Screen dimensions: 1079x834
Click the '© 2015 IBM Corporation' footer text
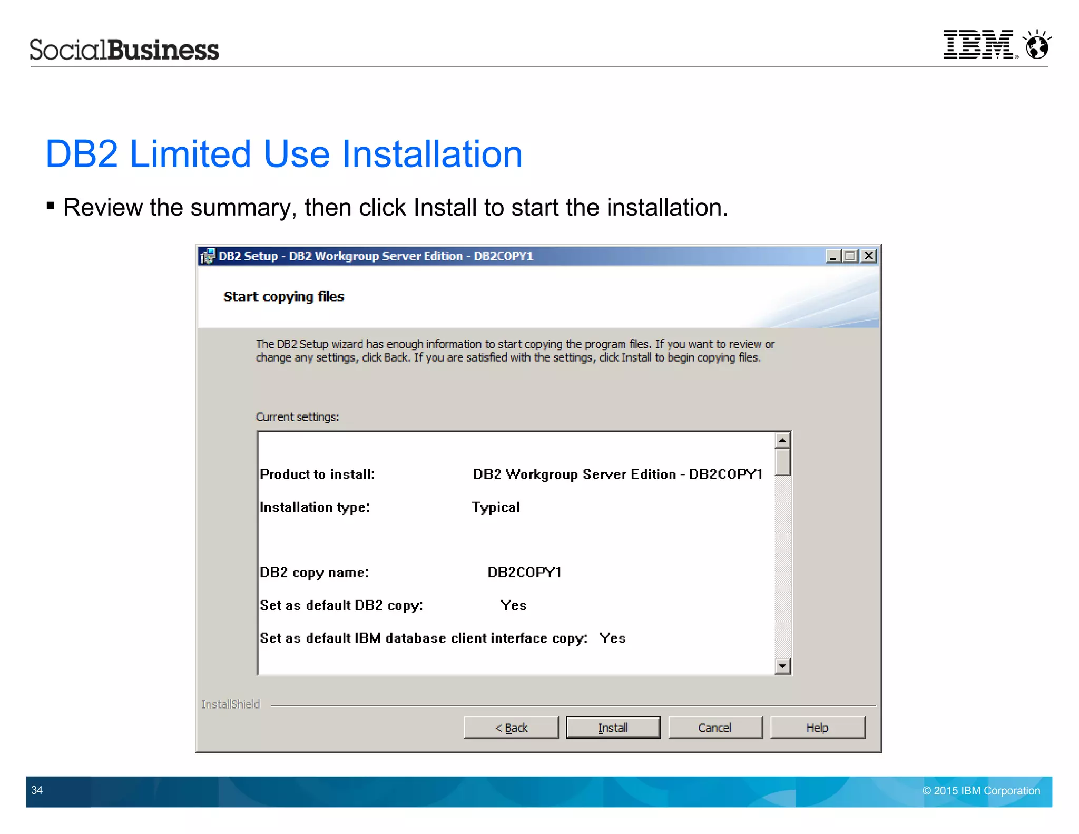point(981,791)
